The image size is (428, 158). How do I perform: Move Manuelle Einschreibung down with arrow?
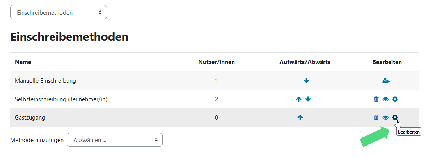(306, 81)
